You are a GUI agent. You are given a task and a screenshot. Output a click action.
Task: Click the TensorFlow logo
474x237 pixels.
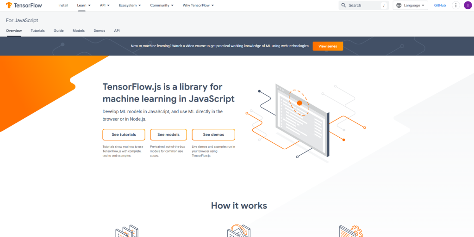coord(24,5)
